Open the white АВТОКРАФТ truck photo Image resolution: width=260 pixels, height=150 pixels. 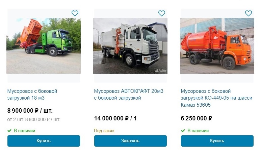pos(130,46)
